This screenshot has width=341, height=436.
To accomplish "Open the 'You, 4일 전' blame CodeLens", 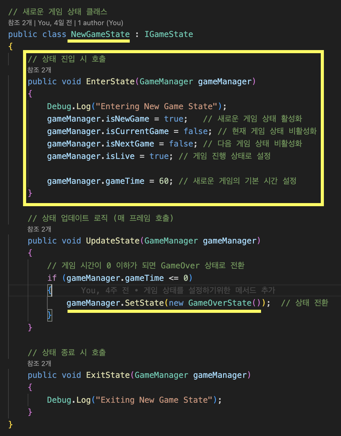I will (55, 23).
